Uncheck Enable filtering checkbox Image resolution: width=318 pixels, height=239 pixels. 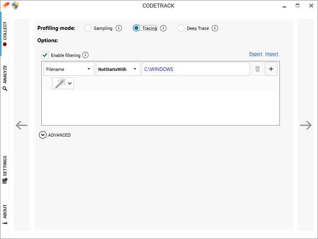pos(45,55)
